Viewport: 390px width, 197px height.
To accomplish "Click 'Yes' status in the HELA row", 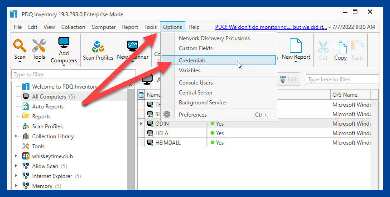I will point(220,133).
